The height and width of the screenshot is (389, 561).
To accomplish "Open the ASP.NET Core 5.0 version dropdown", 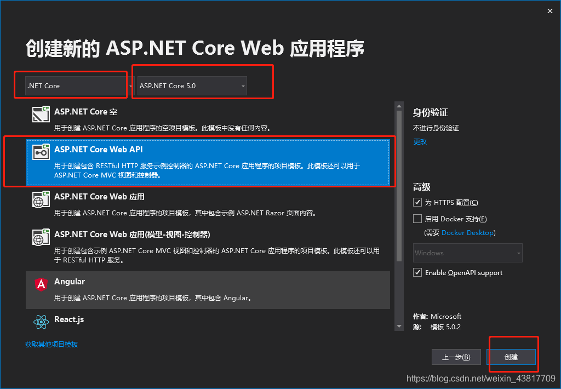I will click(x=243, y=85).
